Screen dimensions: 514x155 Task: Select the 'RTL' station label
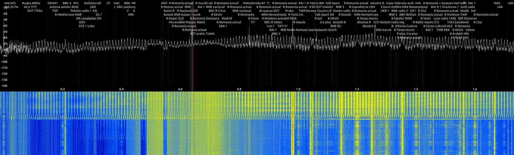pyautogui.click(x=76, y=3)
